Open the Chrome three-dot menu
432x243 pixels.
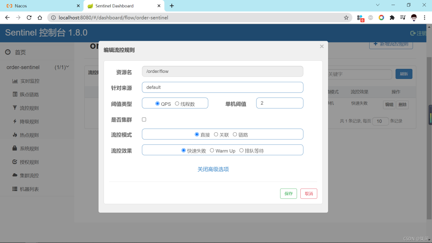pyautogui.click(x=425, y=18)
